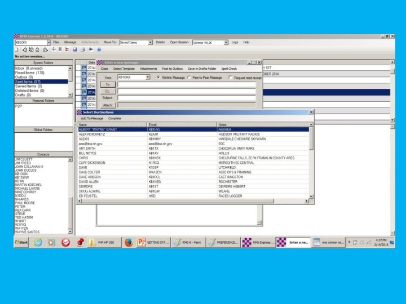Select the ares@dos.nh.gov destination row
406x304 pixels.
tap(193, 144)
